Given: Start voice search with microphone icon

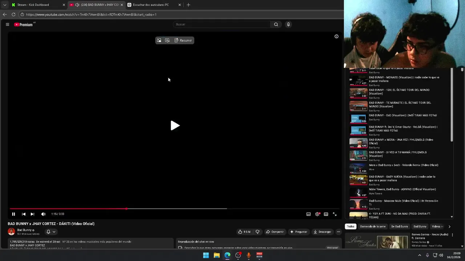Looking at the screenshot, I should pos(288,24).
